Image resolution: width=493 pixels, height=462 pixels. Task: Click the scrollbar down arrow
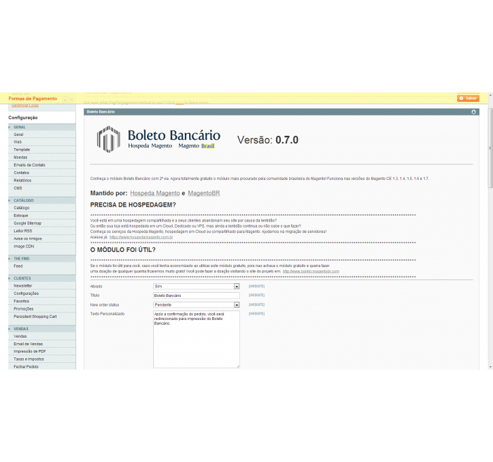490,367
